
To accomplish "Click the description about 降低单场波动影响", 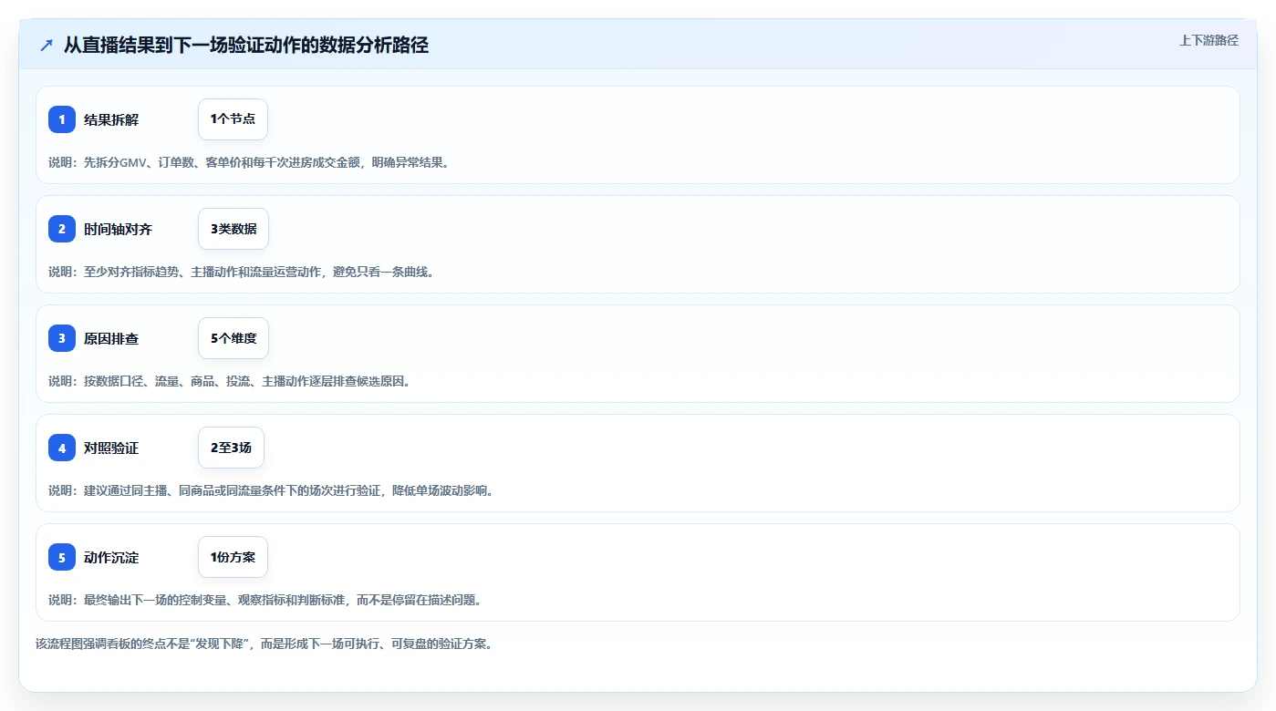I will pos(271,490).
